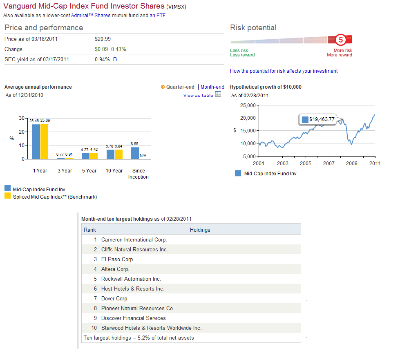Click the N/A benchmark label
The height and width of the screenshot is (358, 400).
pos(143,156)
